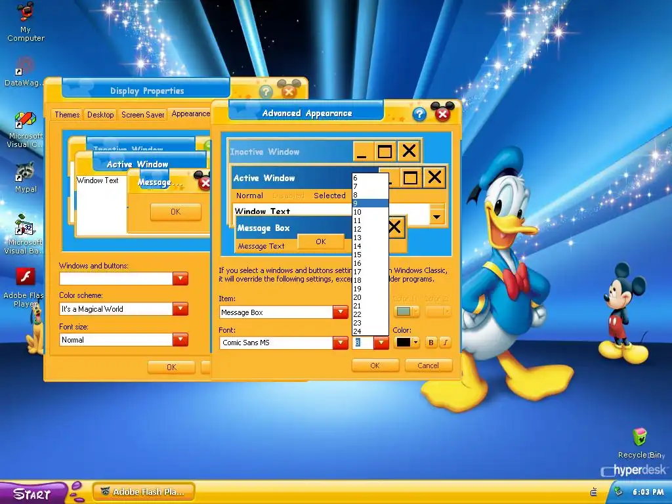Screen dimensions: 672x504
Task: Click Inactive Window preview minimize icon
Action: 362,152
